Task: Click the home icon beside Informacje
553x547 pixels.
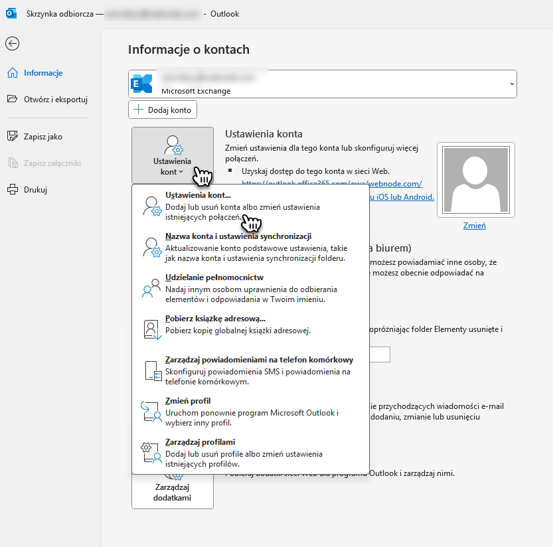Action: coord(13,73)
